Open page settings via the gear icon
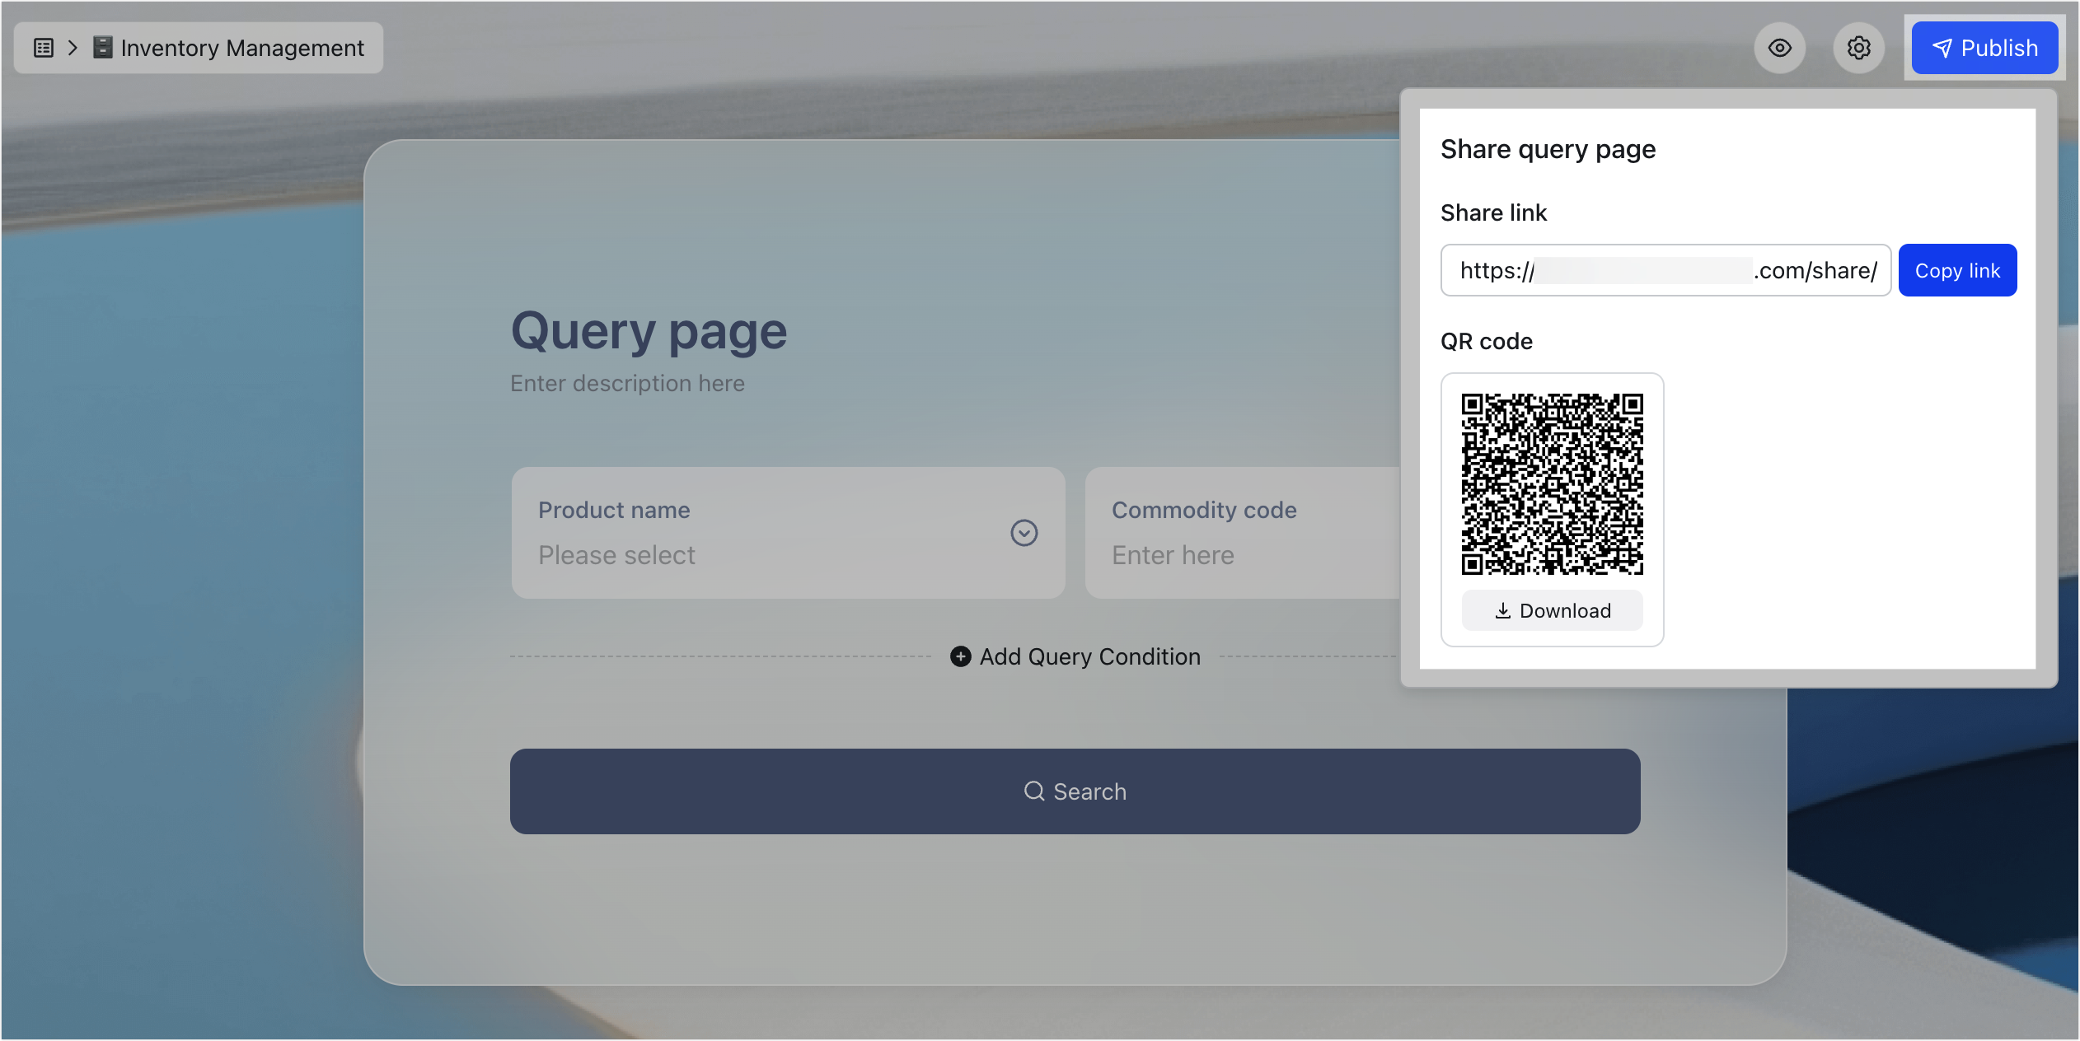The height and width of the screenshot is (1041, 2080). pyautogui.click(x=1858, y=48)
